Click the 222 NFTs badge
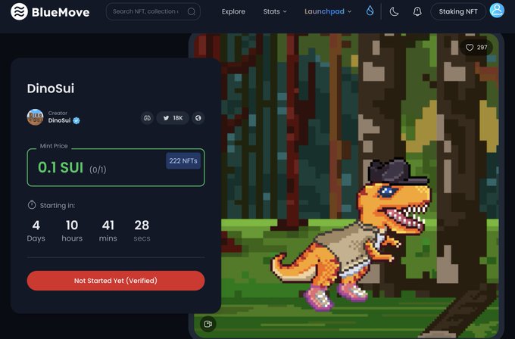Viewport: 515px width, 339px height. (183, 161)
